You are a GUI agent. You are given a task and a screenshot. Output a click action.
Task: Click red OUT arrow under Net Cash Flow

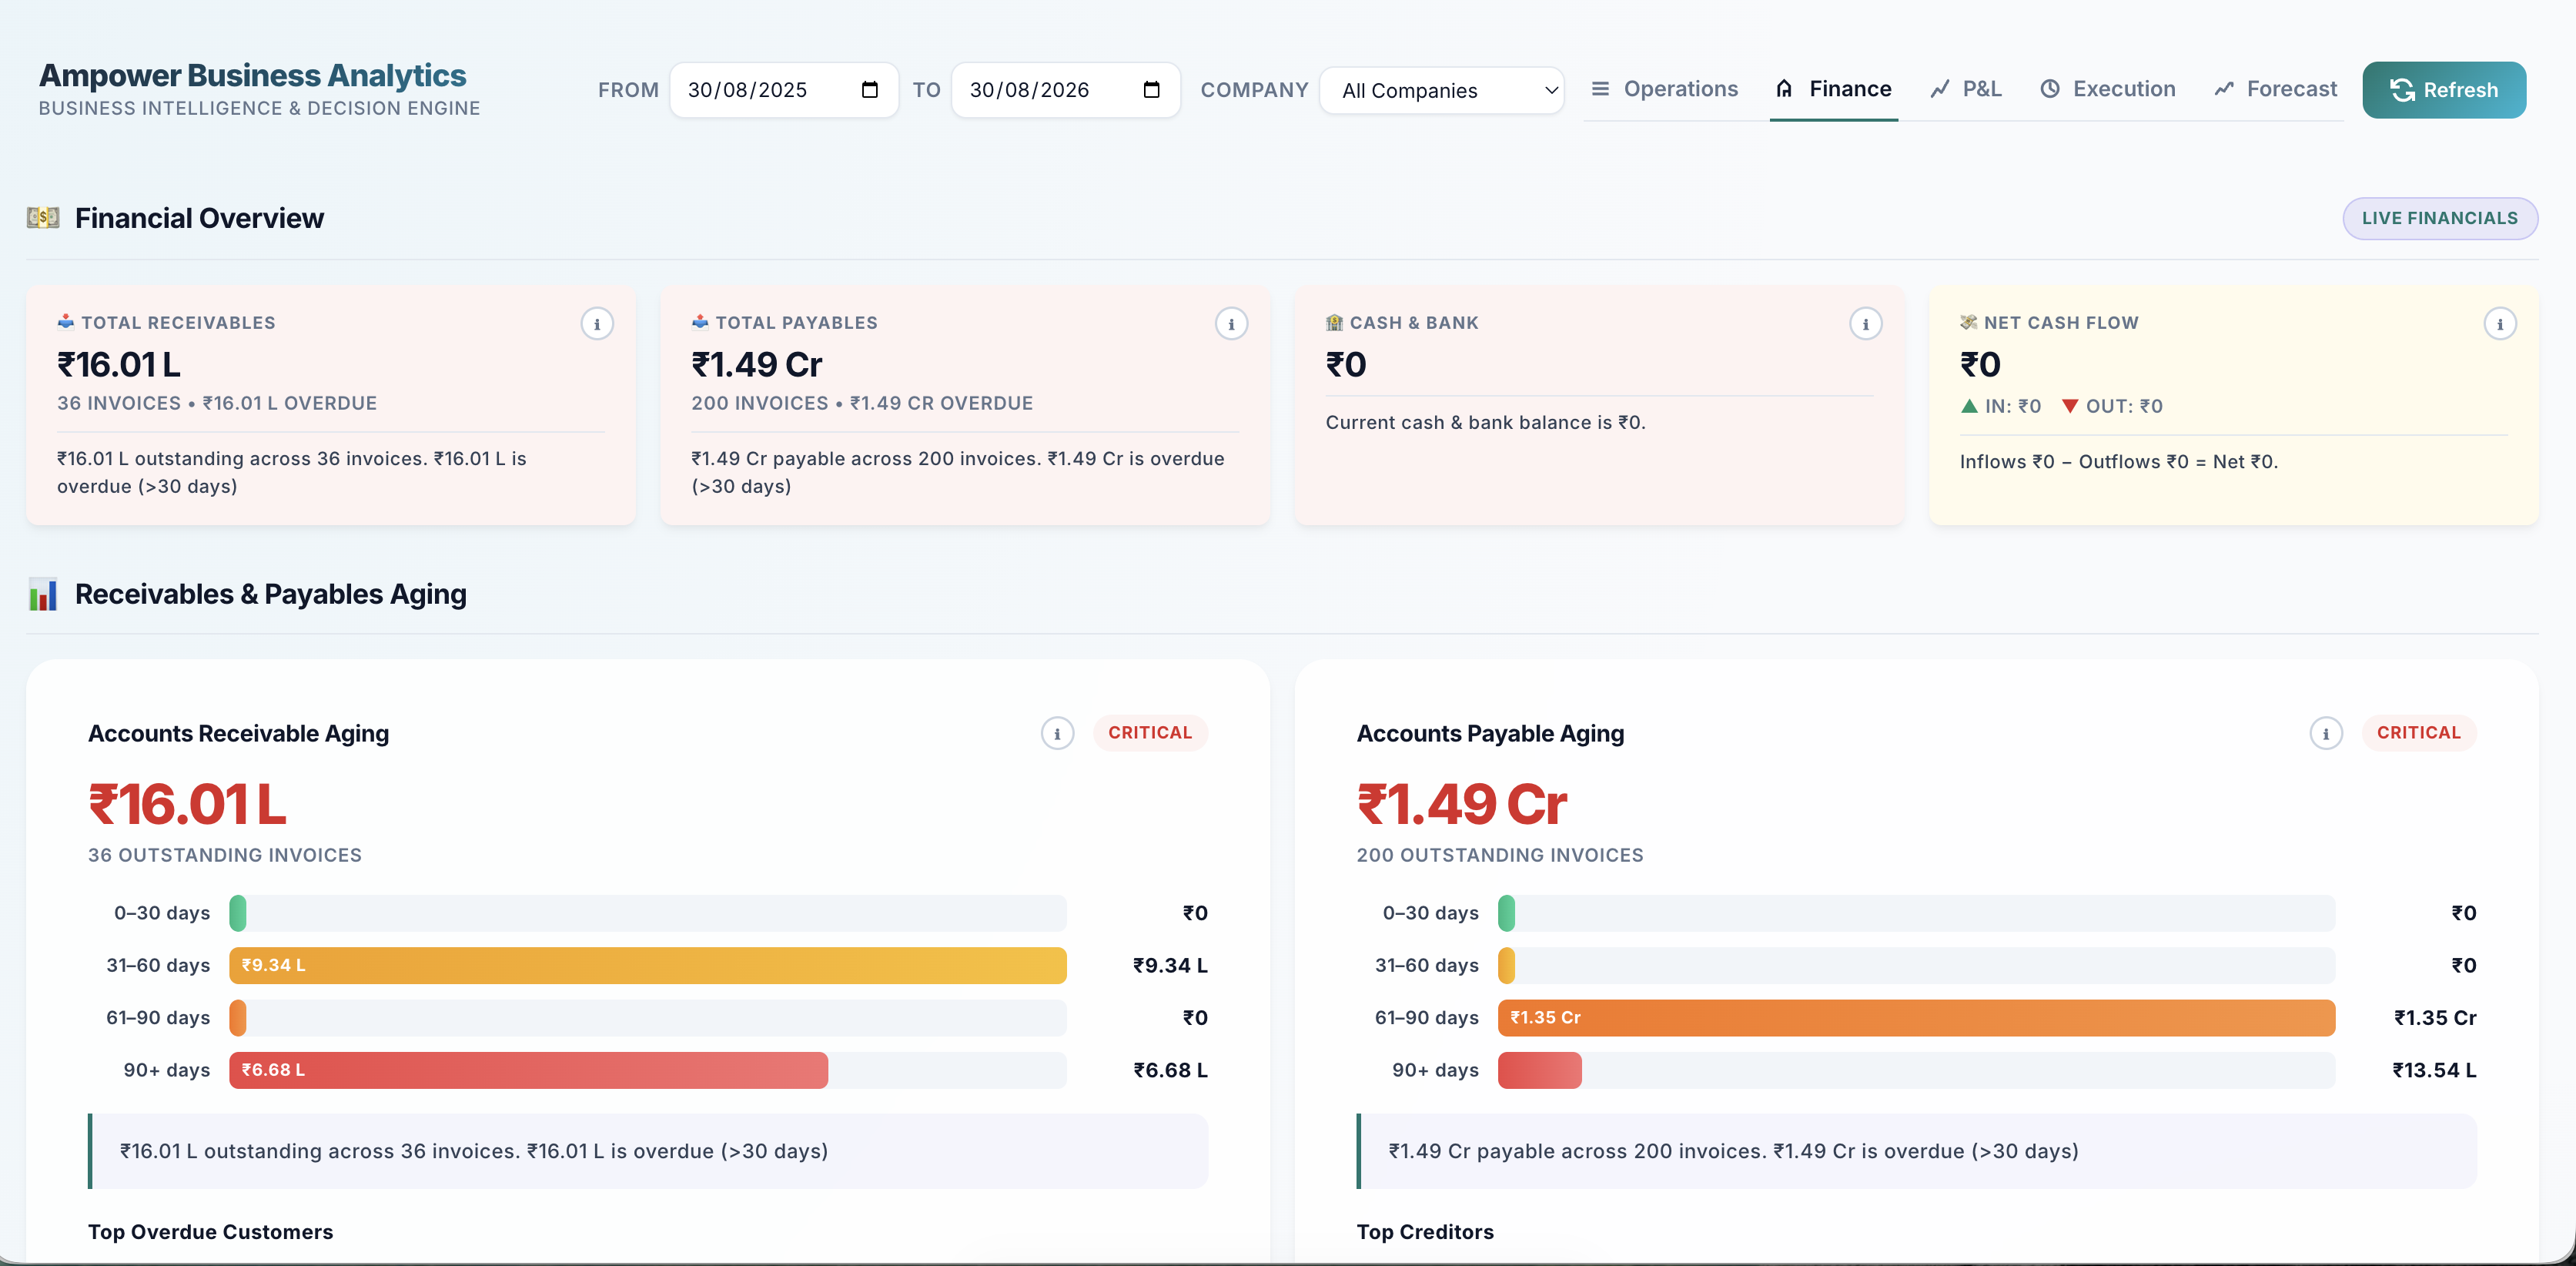[2070, 406]
